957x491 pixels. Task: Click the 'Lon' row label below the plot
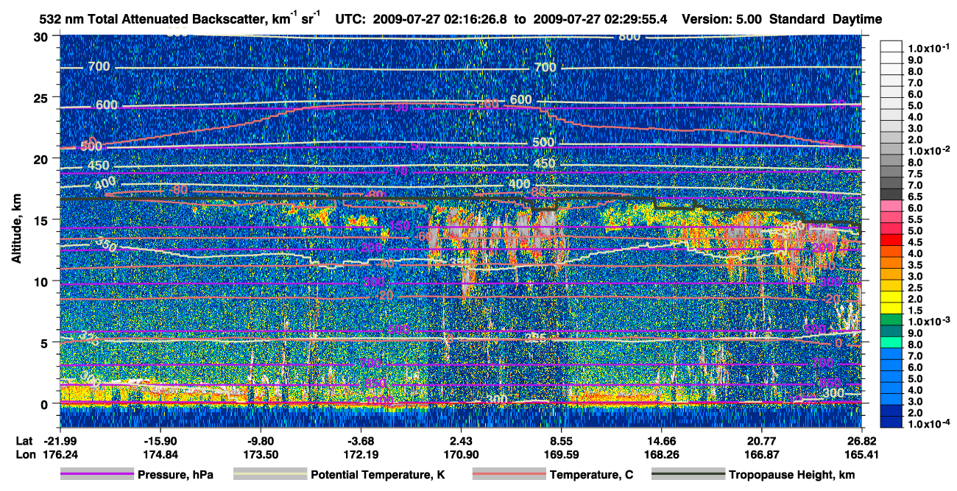coord(24,454)
